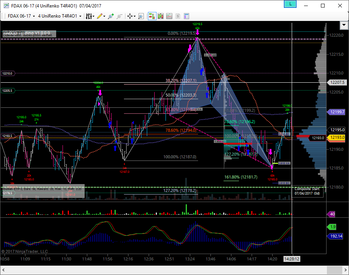349x275 pixels.
Task: Click the zoom out magnifier icon
Action: coord(119,16)
